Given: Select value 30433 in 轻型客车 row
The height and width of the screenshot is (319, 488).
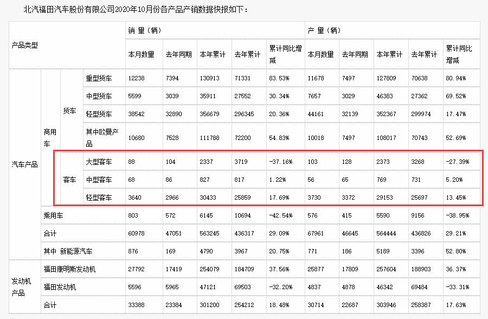Looking at the screenshot, I should [x=208, y=197].
